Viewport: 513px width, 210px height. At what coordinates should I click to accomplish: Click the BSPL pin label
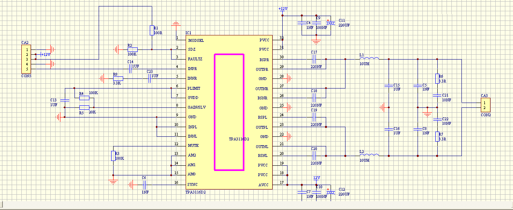263,117
